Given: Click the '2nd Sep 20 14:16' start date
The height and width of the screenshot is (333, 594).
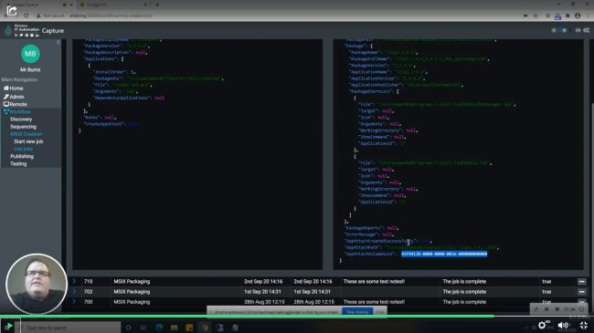Looking at the screenshot, I should tap(263, 282).
